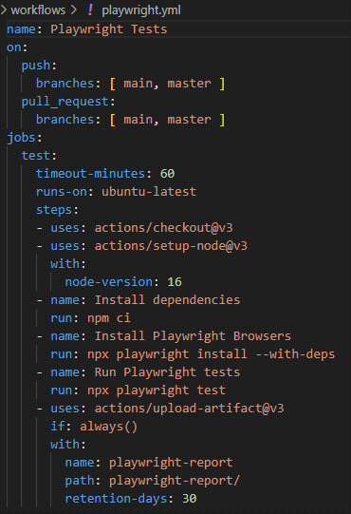Expand the chevron after workflows breadcrumb
The height and width of the screenshot is (514, 351).
pos(74,10)
